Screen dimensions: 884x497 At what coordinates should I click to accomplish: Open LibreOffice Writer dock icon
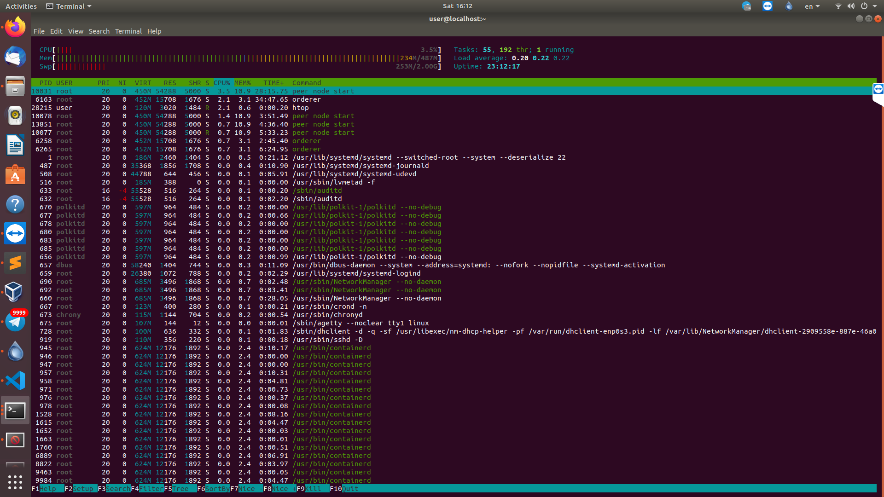(x=15, y=145)
